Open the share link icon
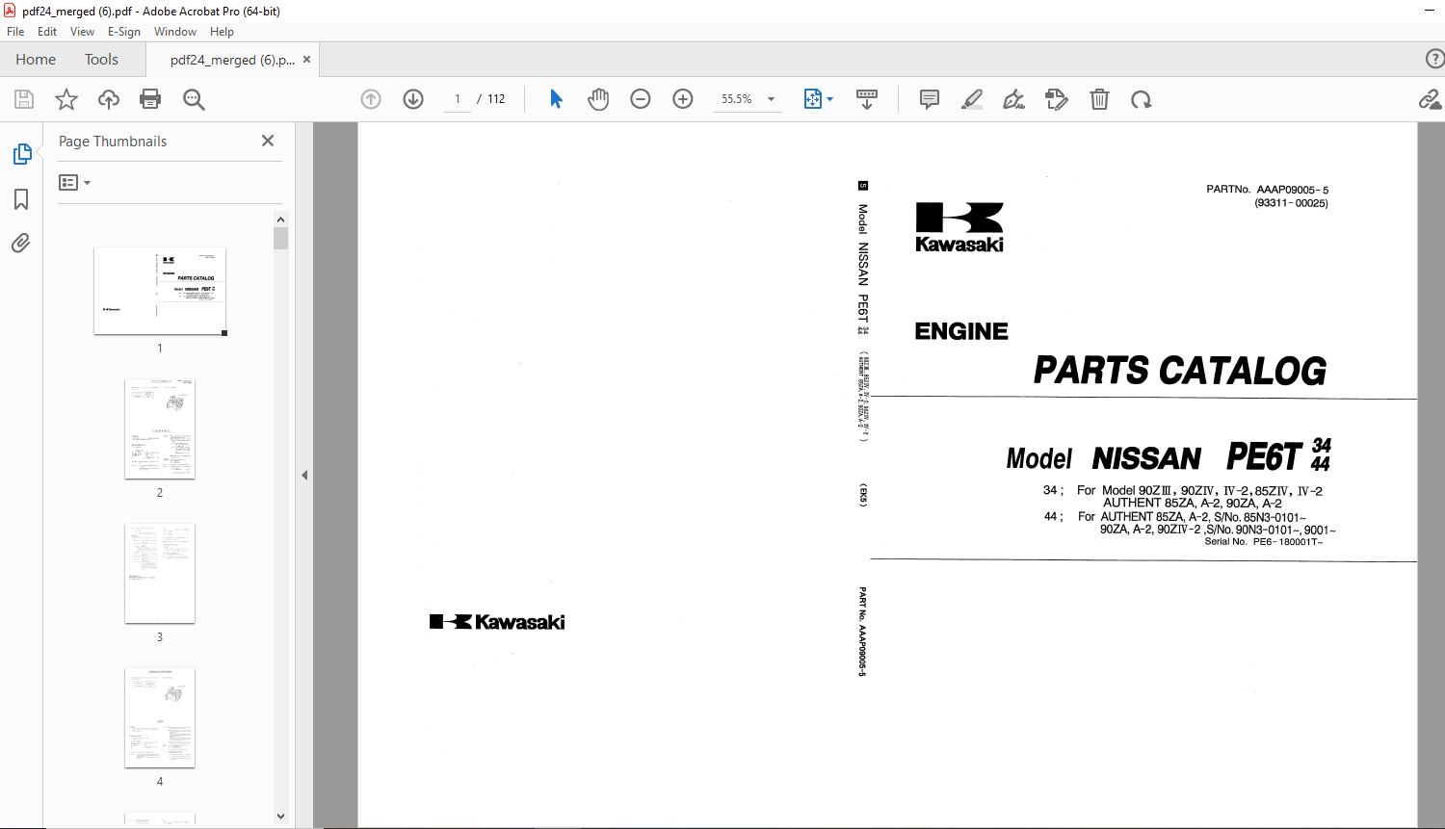This screenshot has height=829, width=1445. click(x=1431, y=99)
